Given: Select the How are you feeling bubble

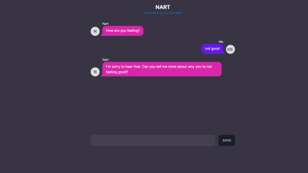Looking at the screenshot, I should coord(123,31).
